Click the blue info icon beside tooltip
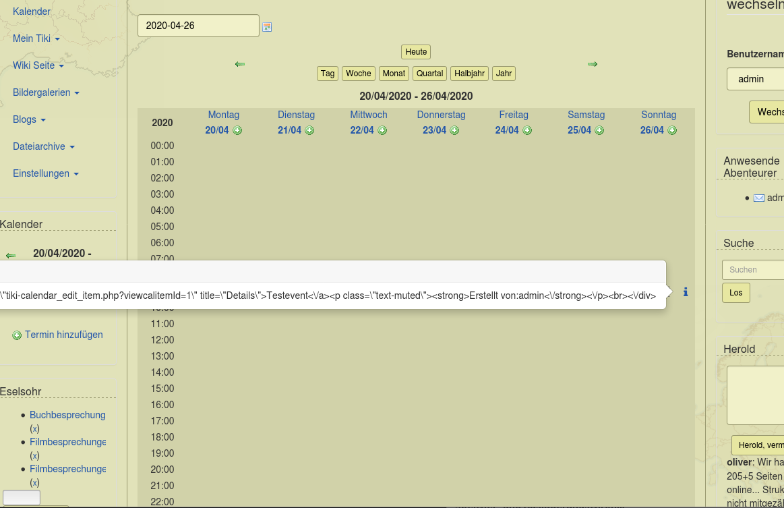The width and height of the screenshot is (784, 508). click(686, 292)
